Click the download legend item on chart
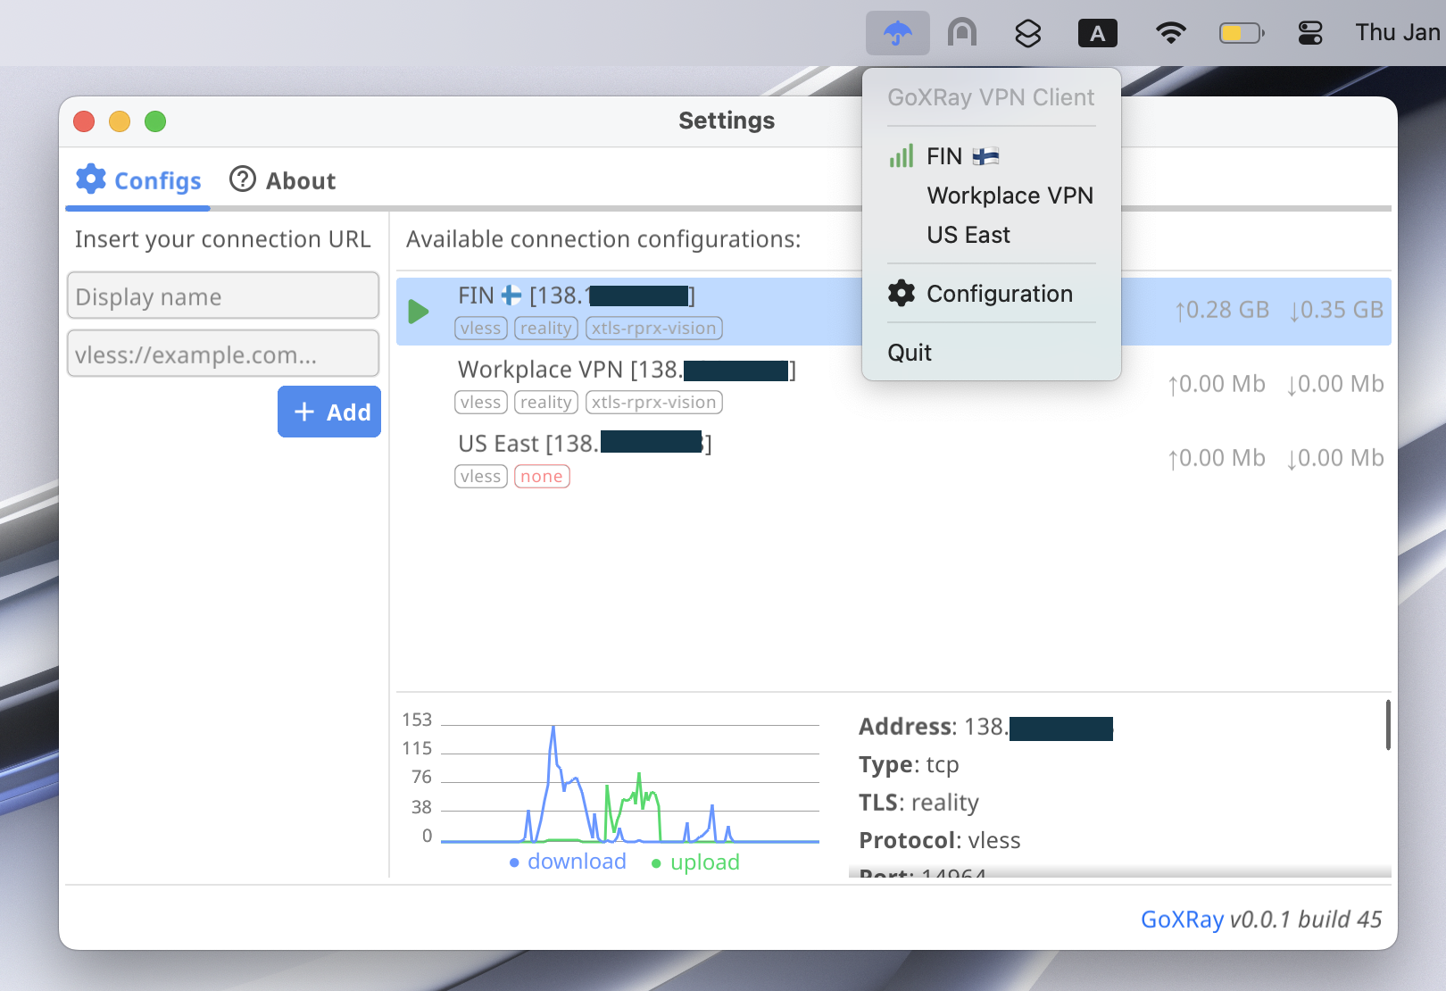This screenshot has height=991, width=1446. pos(568,862)
